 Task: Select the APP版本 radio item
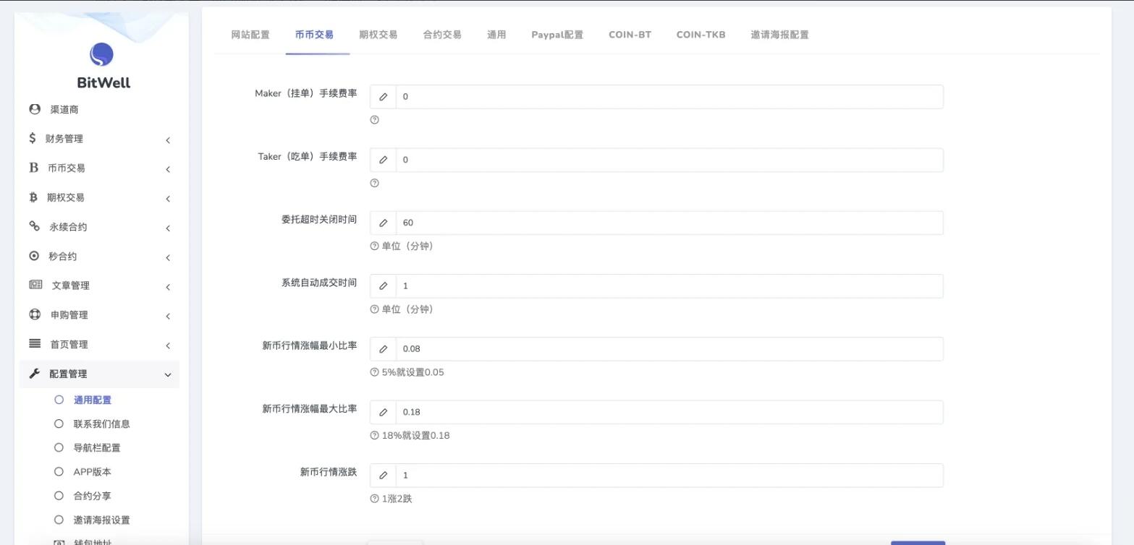[x=59, y=471]
